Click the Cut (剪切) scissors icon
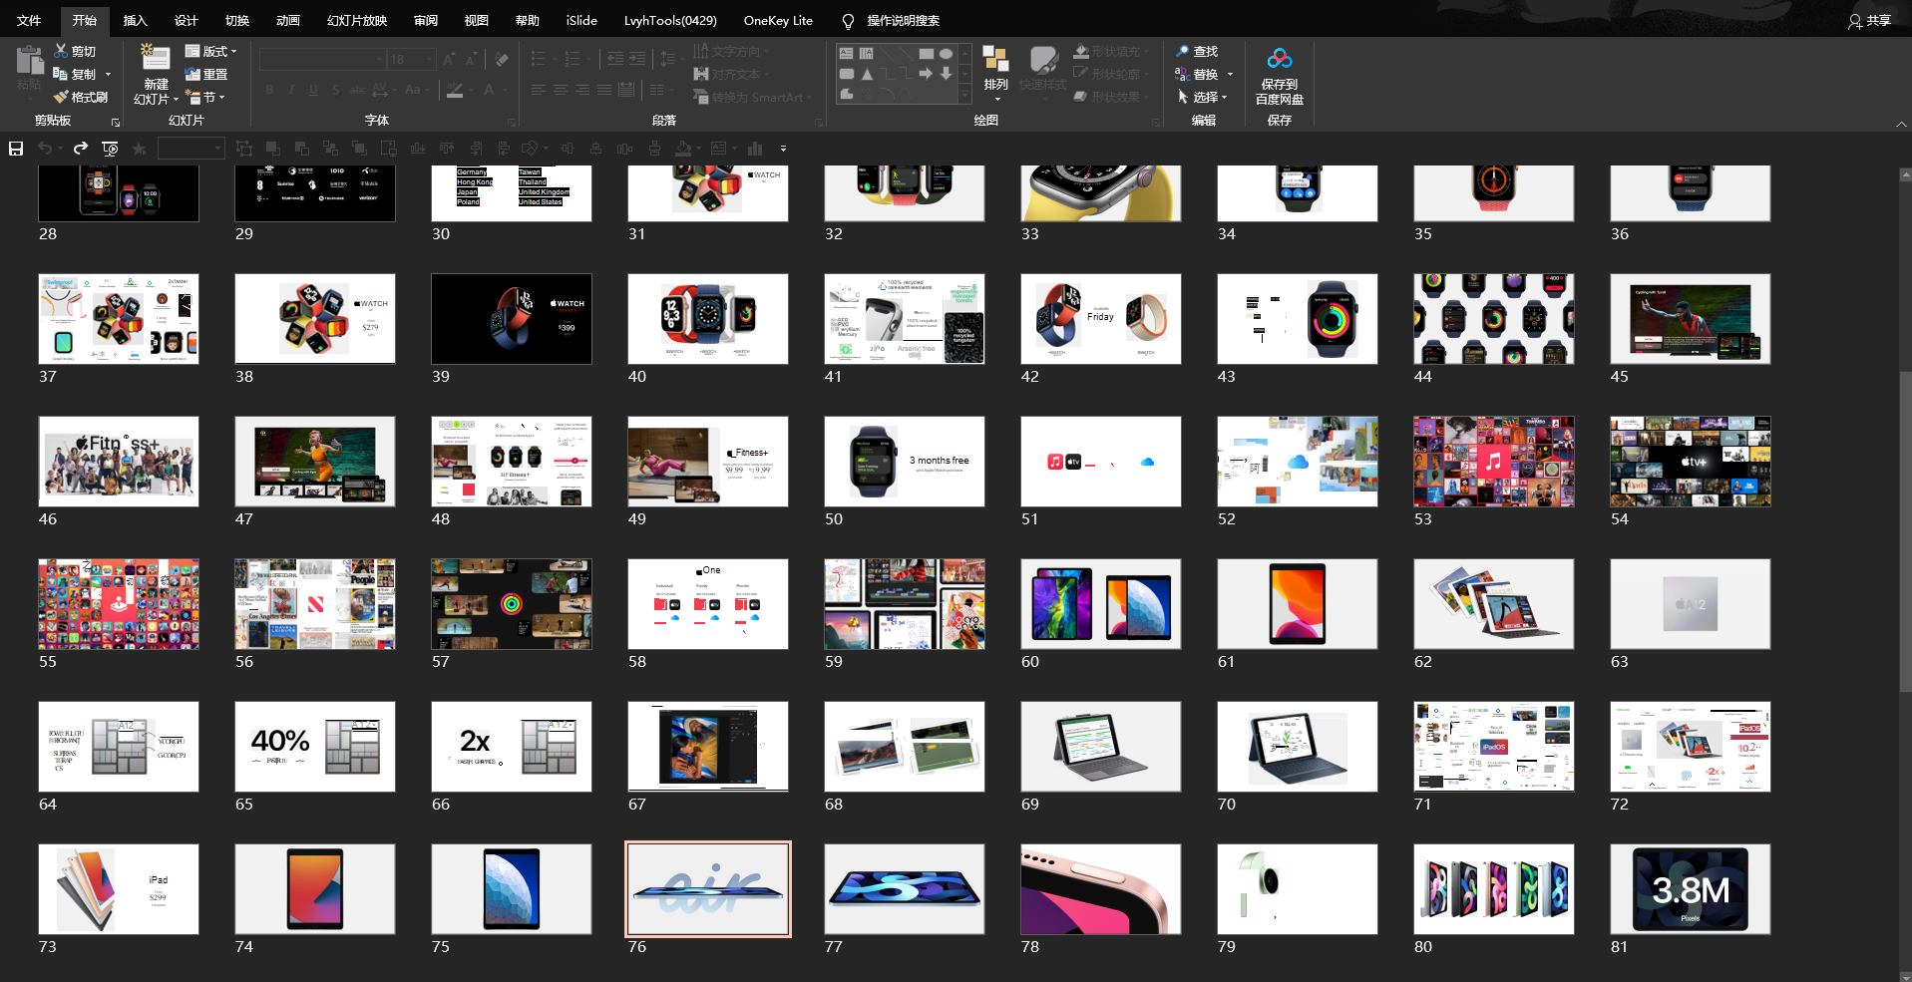This screenshot has height=982, width=1912. (61, 51)
